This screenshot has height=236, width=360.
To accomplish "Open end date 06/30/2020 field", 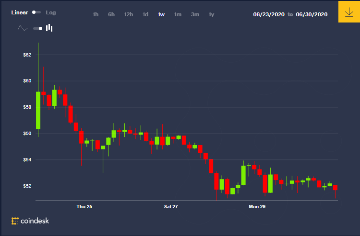I will tap(312, 14).
